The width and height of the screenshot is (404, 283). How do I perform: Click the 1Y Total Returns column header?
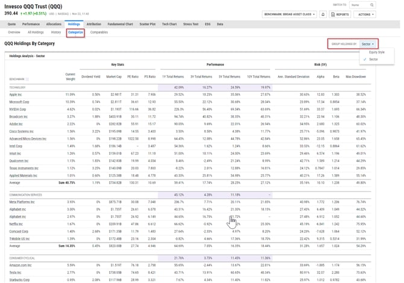point(174,77)
